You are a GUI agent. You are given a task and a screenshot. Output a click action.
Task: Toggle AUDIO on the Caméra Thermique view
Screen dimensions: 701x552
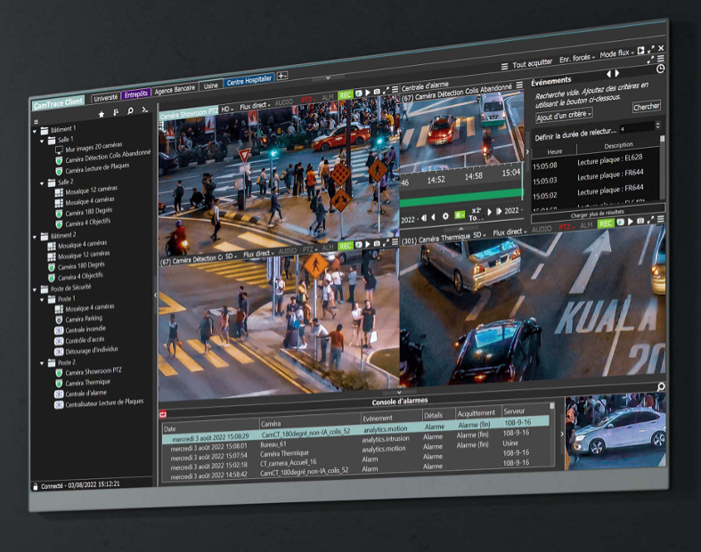click(542, 230)
